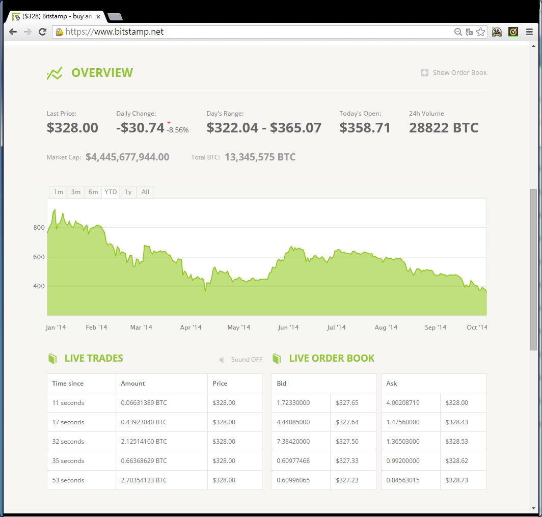
Task: Click the Live Order Book icon
Action: pyautogui.click(x=277, y=359)
